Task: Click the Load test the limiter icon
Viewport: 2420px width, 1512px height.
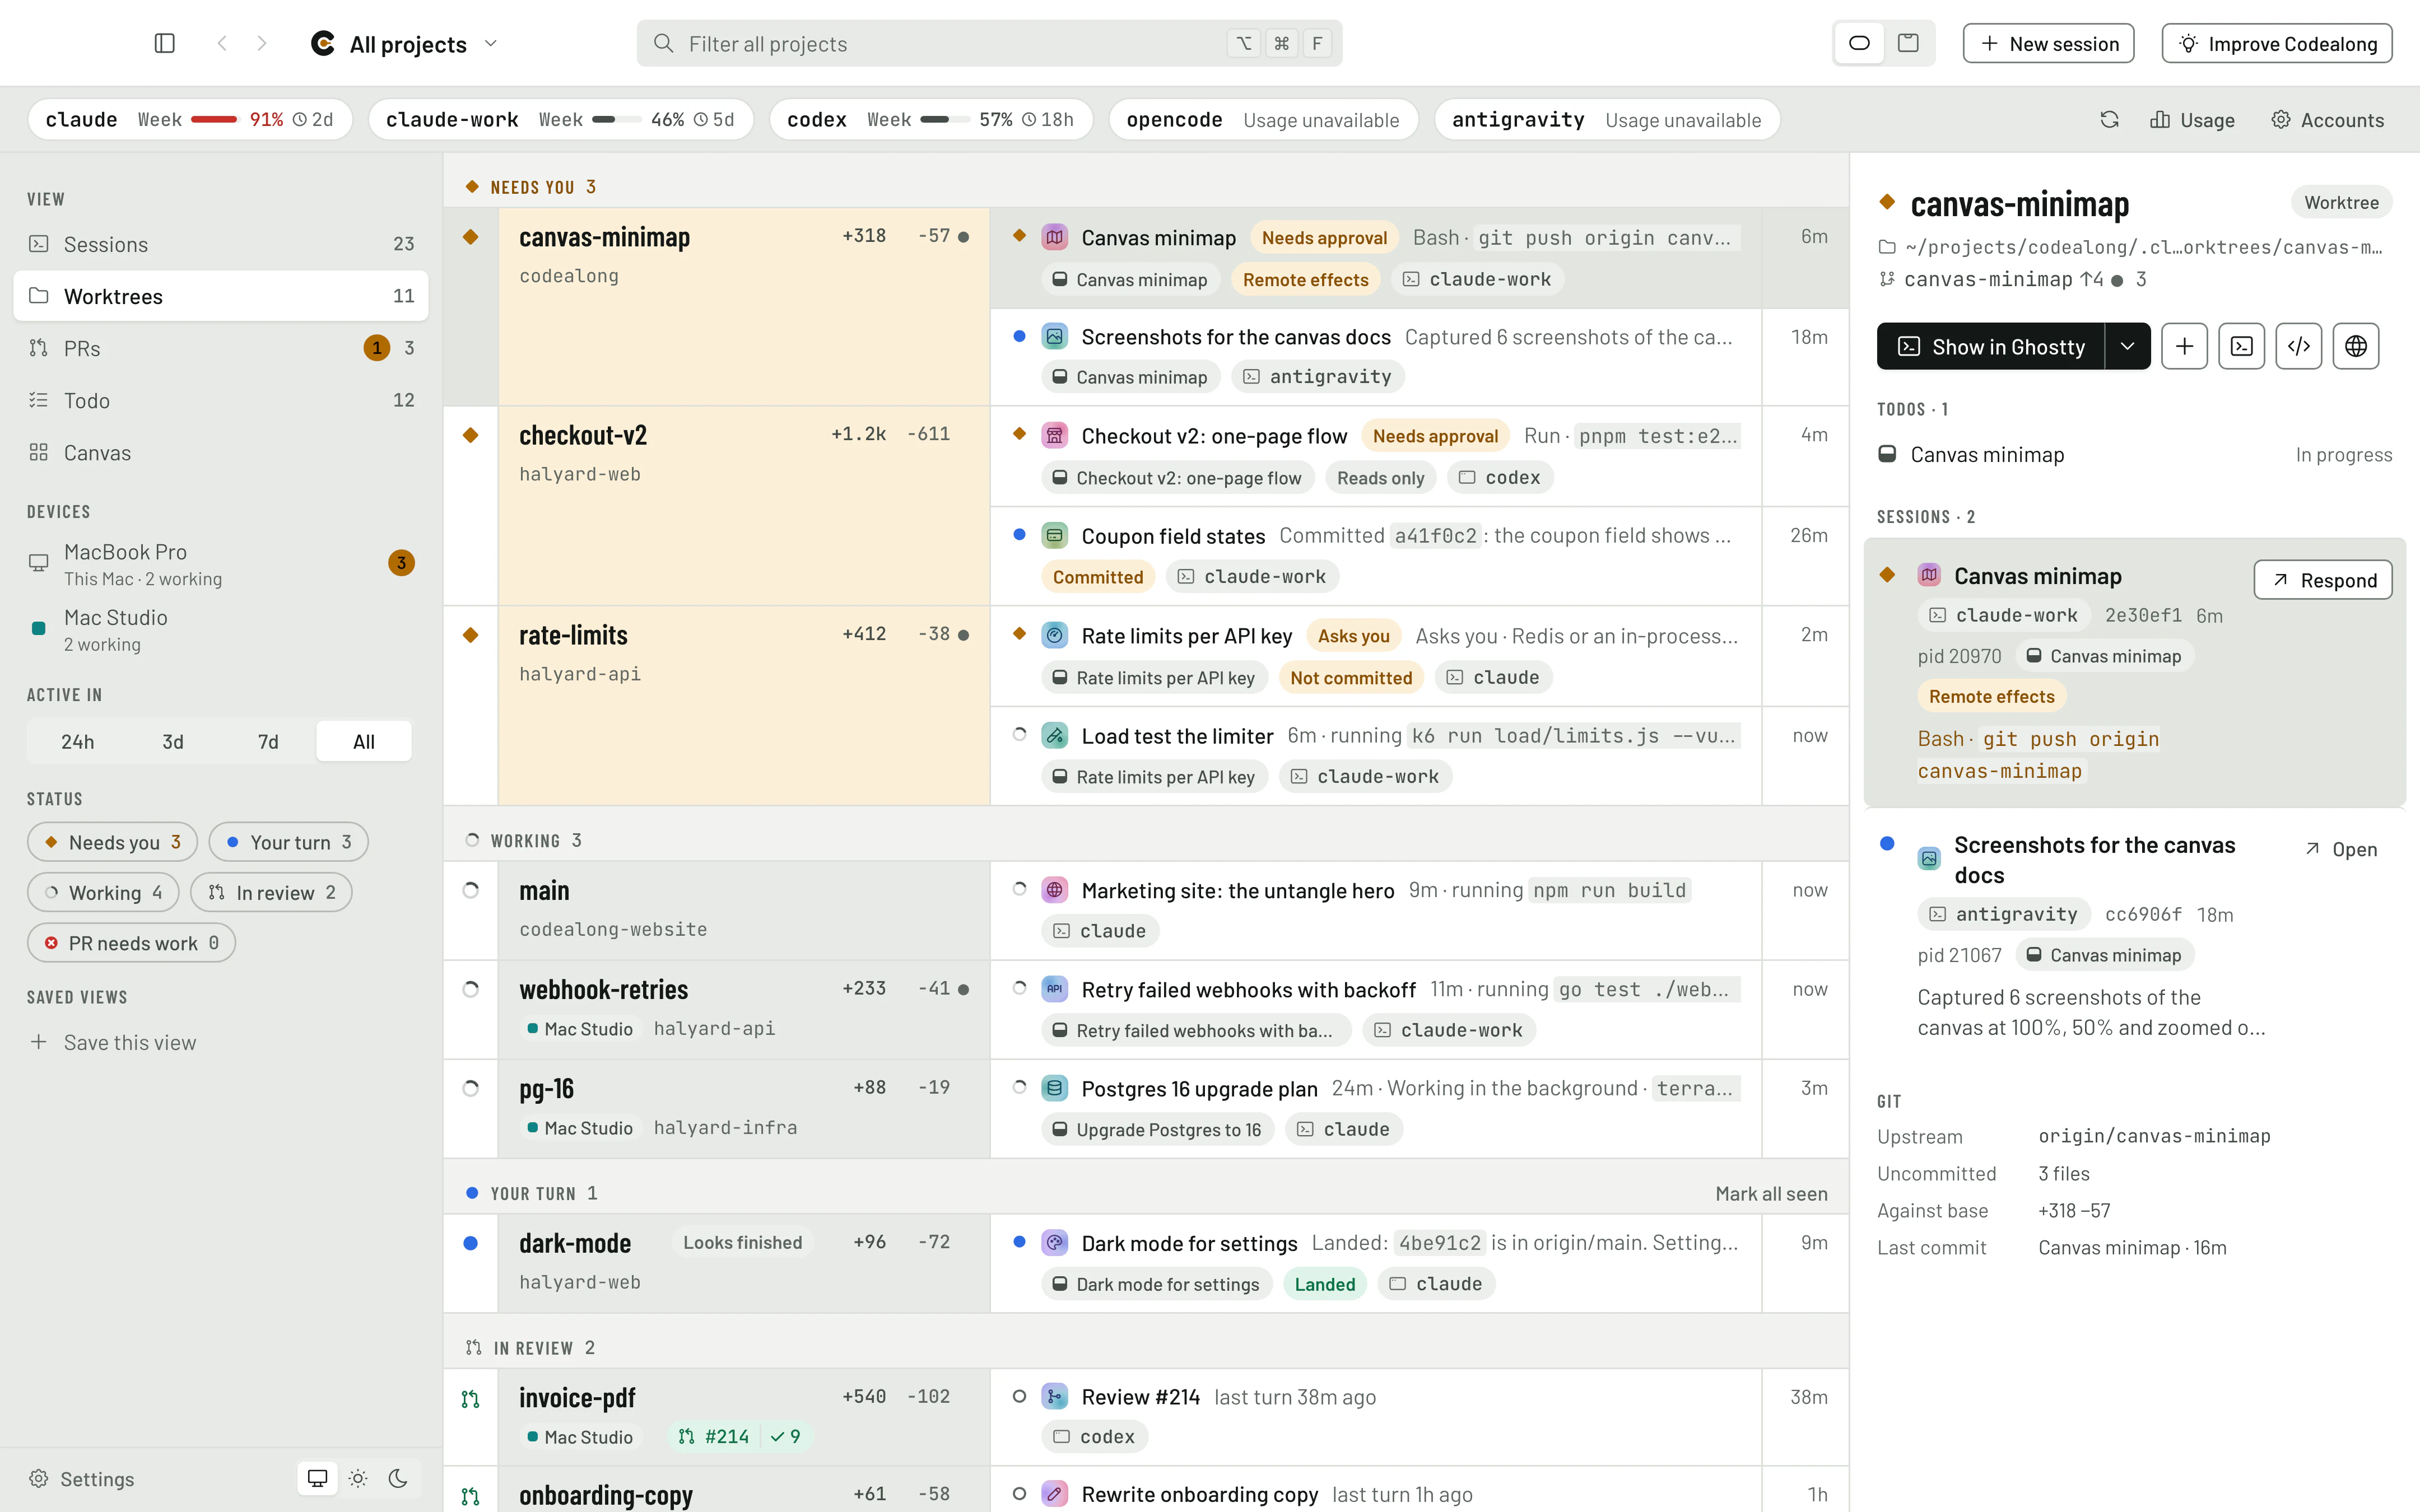Action: (x=1054, y=735)
